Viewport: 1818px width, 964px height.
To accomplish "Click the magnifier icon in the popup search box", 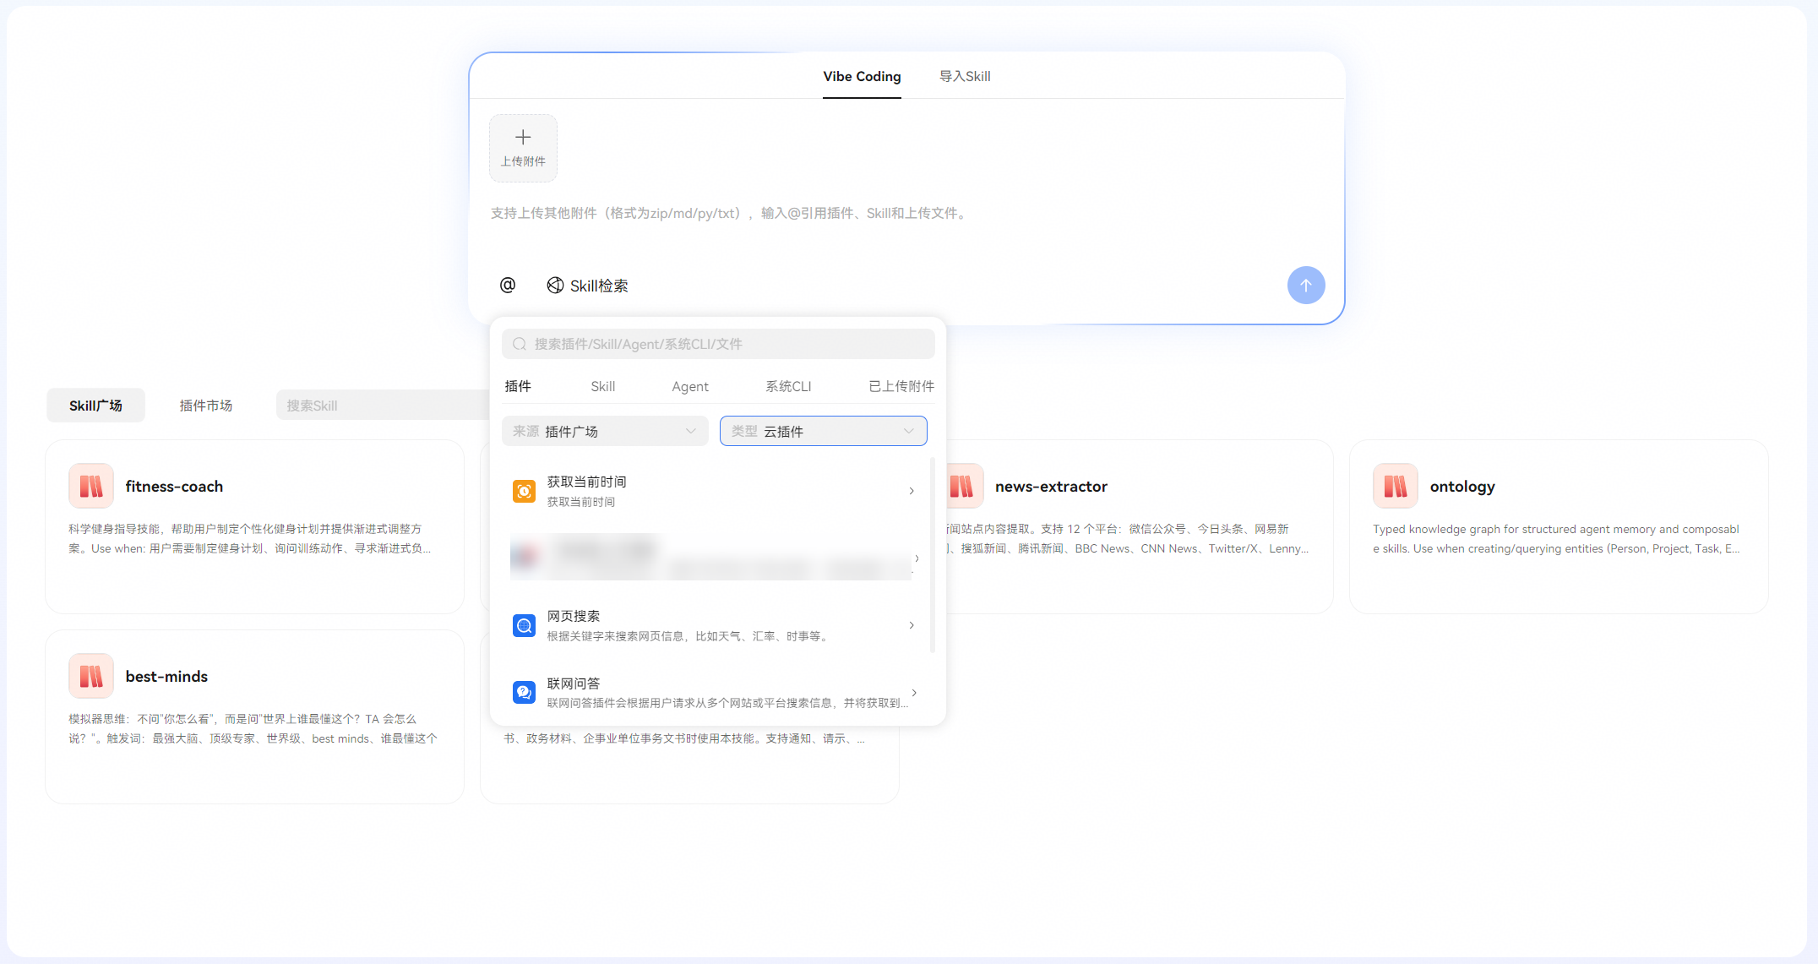I will (520, 344).
